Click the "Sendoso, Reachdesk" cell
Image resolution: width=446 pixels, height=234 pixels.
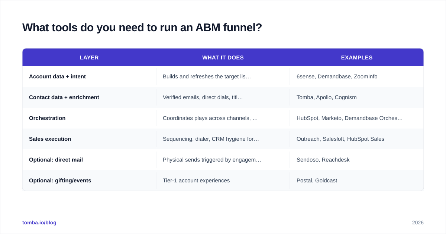pyautogui.click(x=357, y=160)
